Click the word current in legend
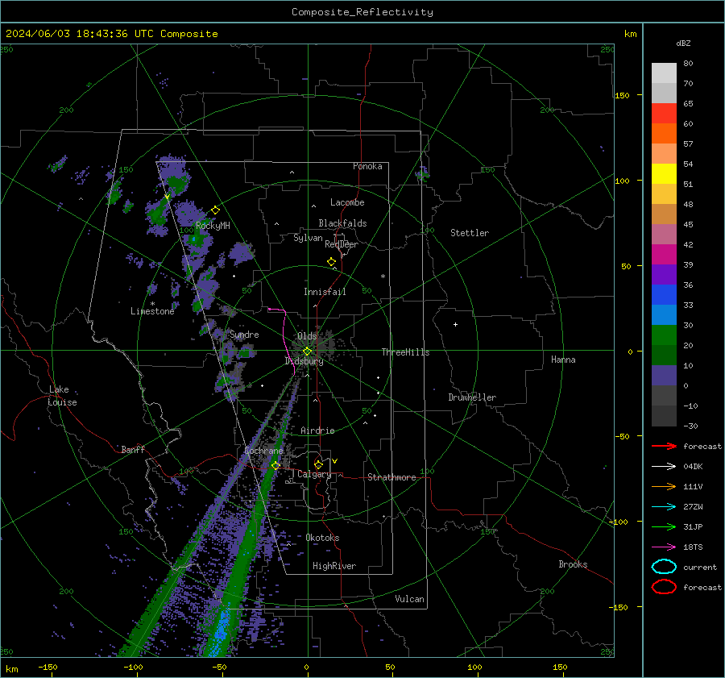The width and height of the screenshot is (725, 678). (x=700, y=567)
